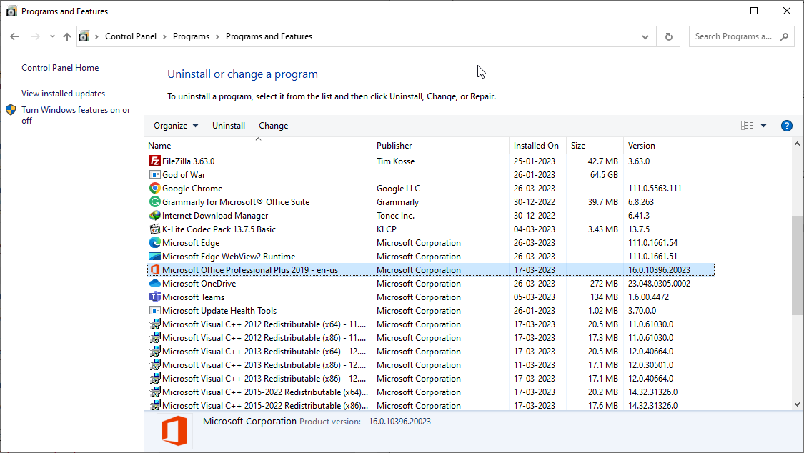Navigate to Programs breadcrumb
This screenshot has width=804, height=453.
pos(192,36)
